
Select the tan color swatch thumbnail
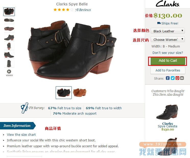click(80, 92)
